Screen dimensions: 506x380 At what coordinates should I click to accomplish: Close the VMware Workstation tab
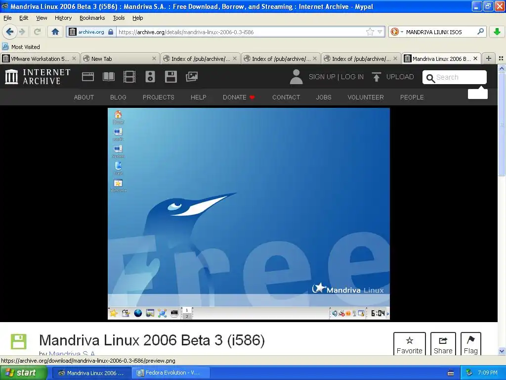tap(74, 58)
